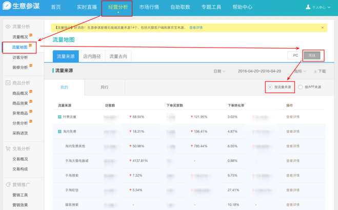Viewport: 338px width, 210px height.
Task: Click 查看详情 for the 手淘天猫电器城 row
Action: pos(293,161)
